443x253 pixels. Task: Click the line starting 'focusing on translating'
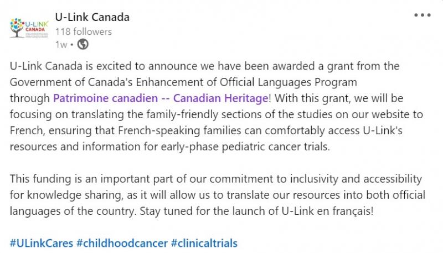click(216, 115)
